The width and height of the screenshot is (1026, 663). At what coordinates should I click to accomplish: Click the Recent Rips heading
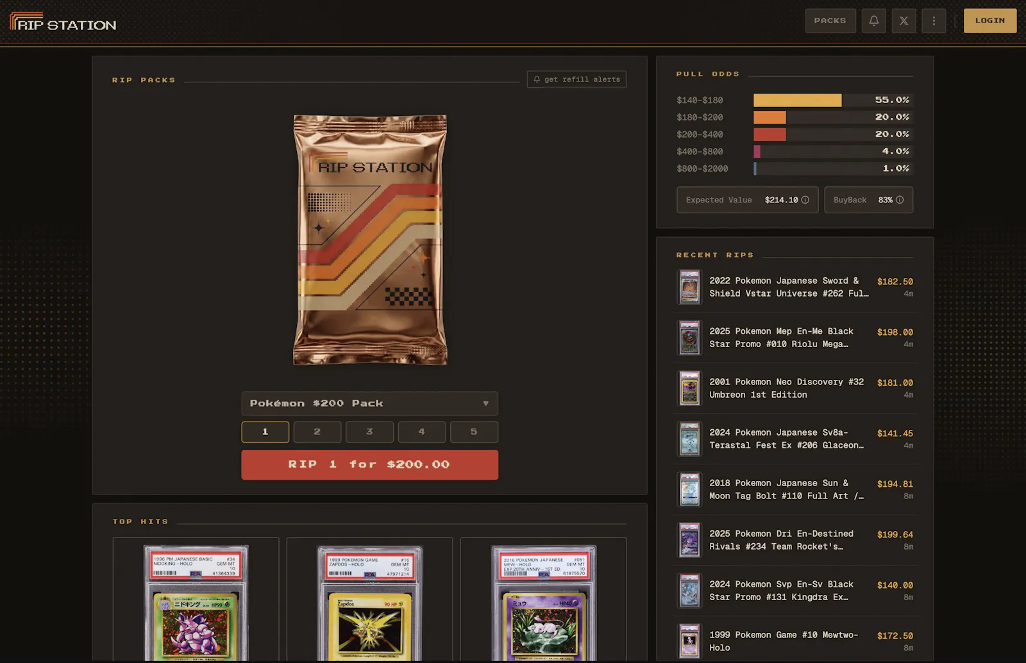tap(715, 255)
